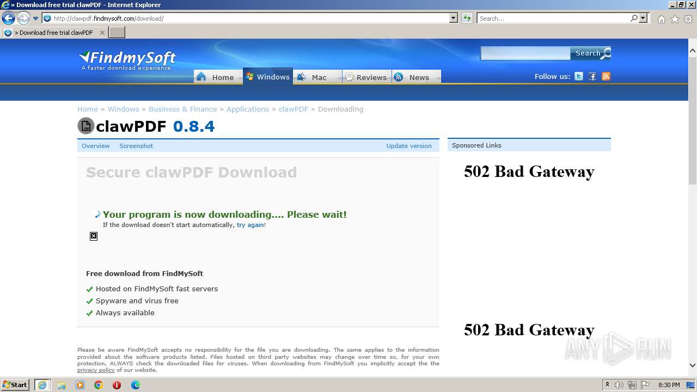
Task: Click the site Search button
Action: [591, 53]
